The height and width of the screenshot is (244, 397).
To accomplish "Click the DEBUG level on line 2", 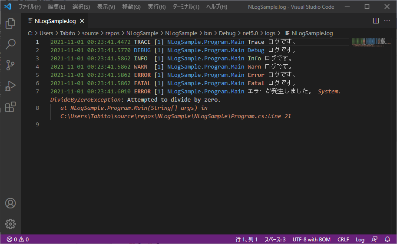I will 142,50.
